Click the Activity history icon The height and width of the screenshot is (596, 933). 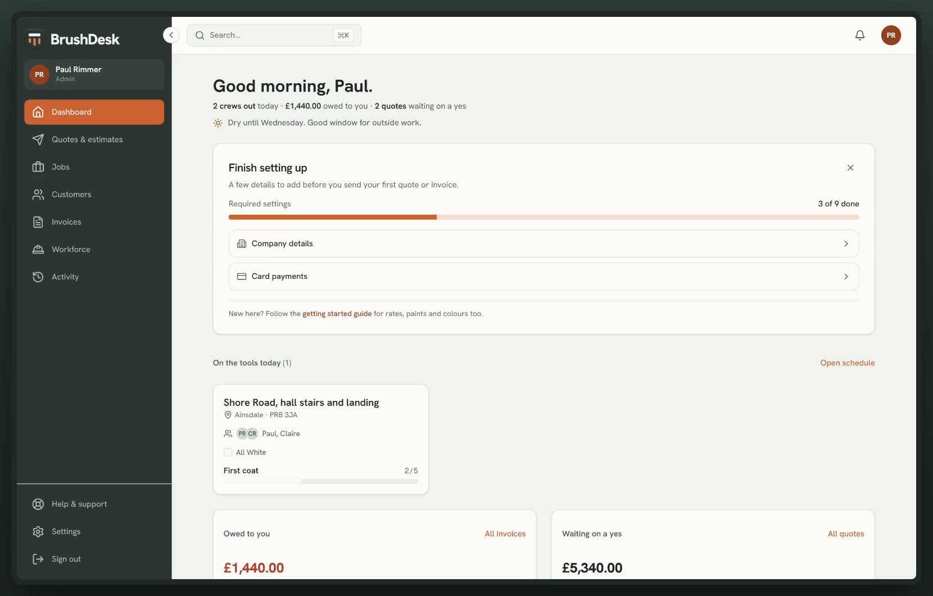pyautogui.click(x=38, y=277)
